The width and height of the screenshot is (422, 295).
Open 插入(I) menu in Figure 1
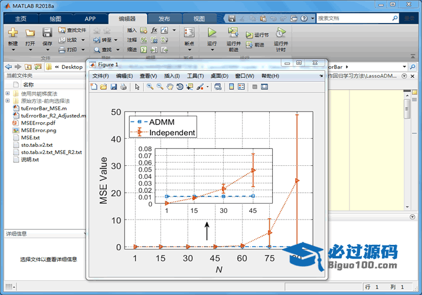pyautogui.click(x=172, y=76)
